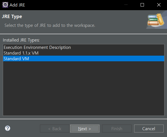Click empty footer space between help and Back
The width and height of the screenshot is (167, 137).
point(25,129)
